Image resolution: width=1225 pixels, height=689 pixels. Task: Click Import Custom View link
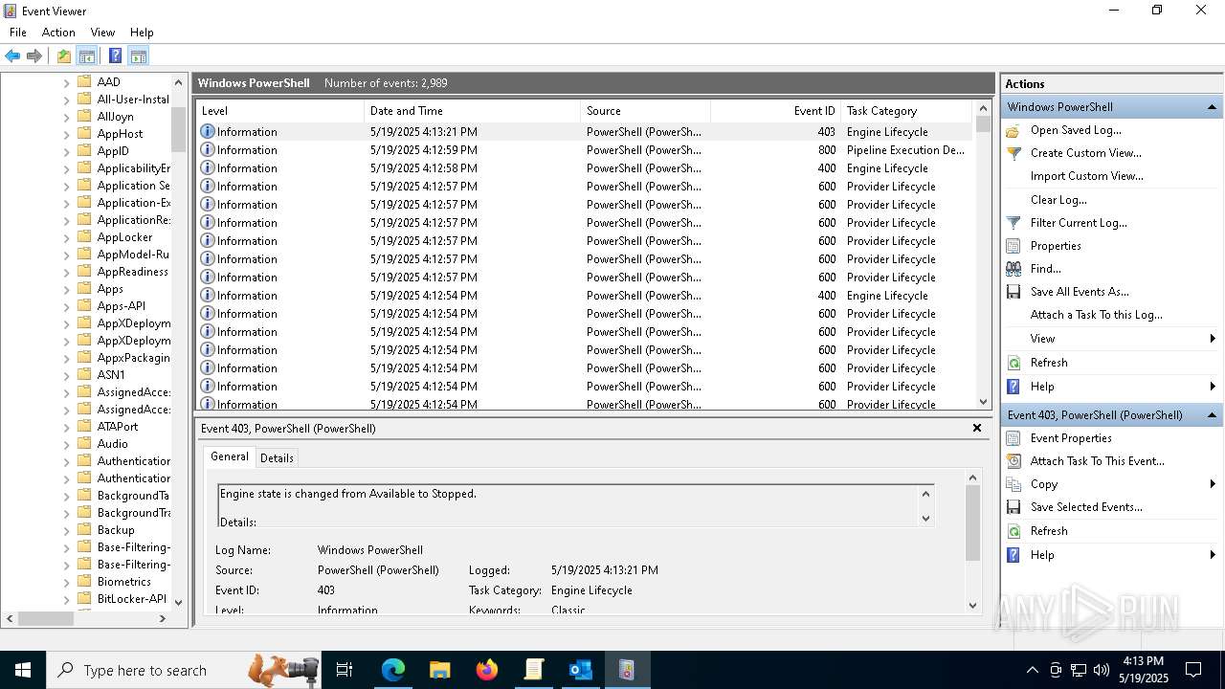pos(1087,176)
